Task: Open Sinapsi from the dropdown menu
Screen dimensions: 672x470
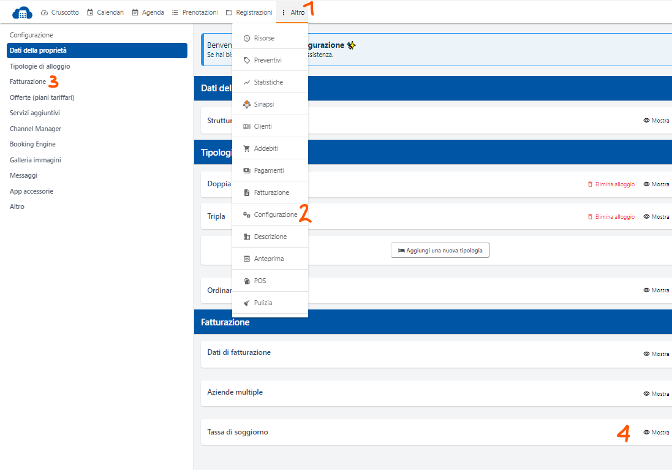Action: click(x=263, y=104)
